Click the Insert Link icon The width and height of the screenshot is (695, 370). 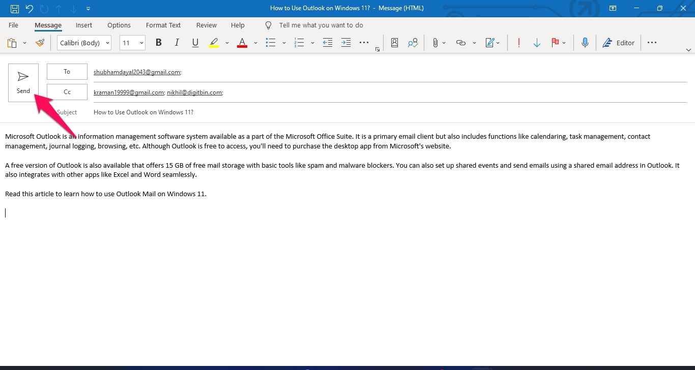click(x=461, y=43)
